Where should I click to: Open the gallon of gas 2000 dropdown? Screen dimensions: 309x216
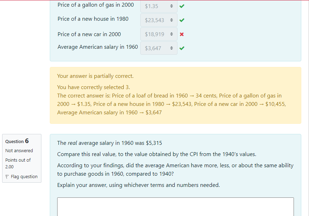[159, 6]
